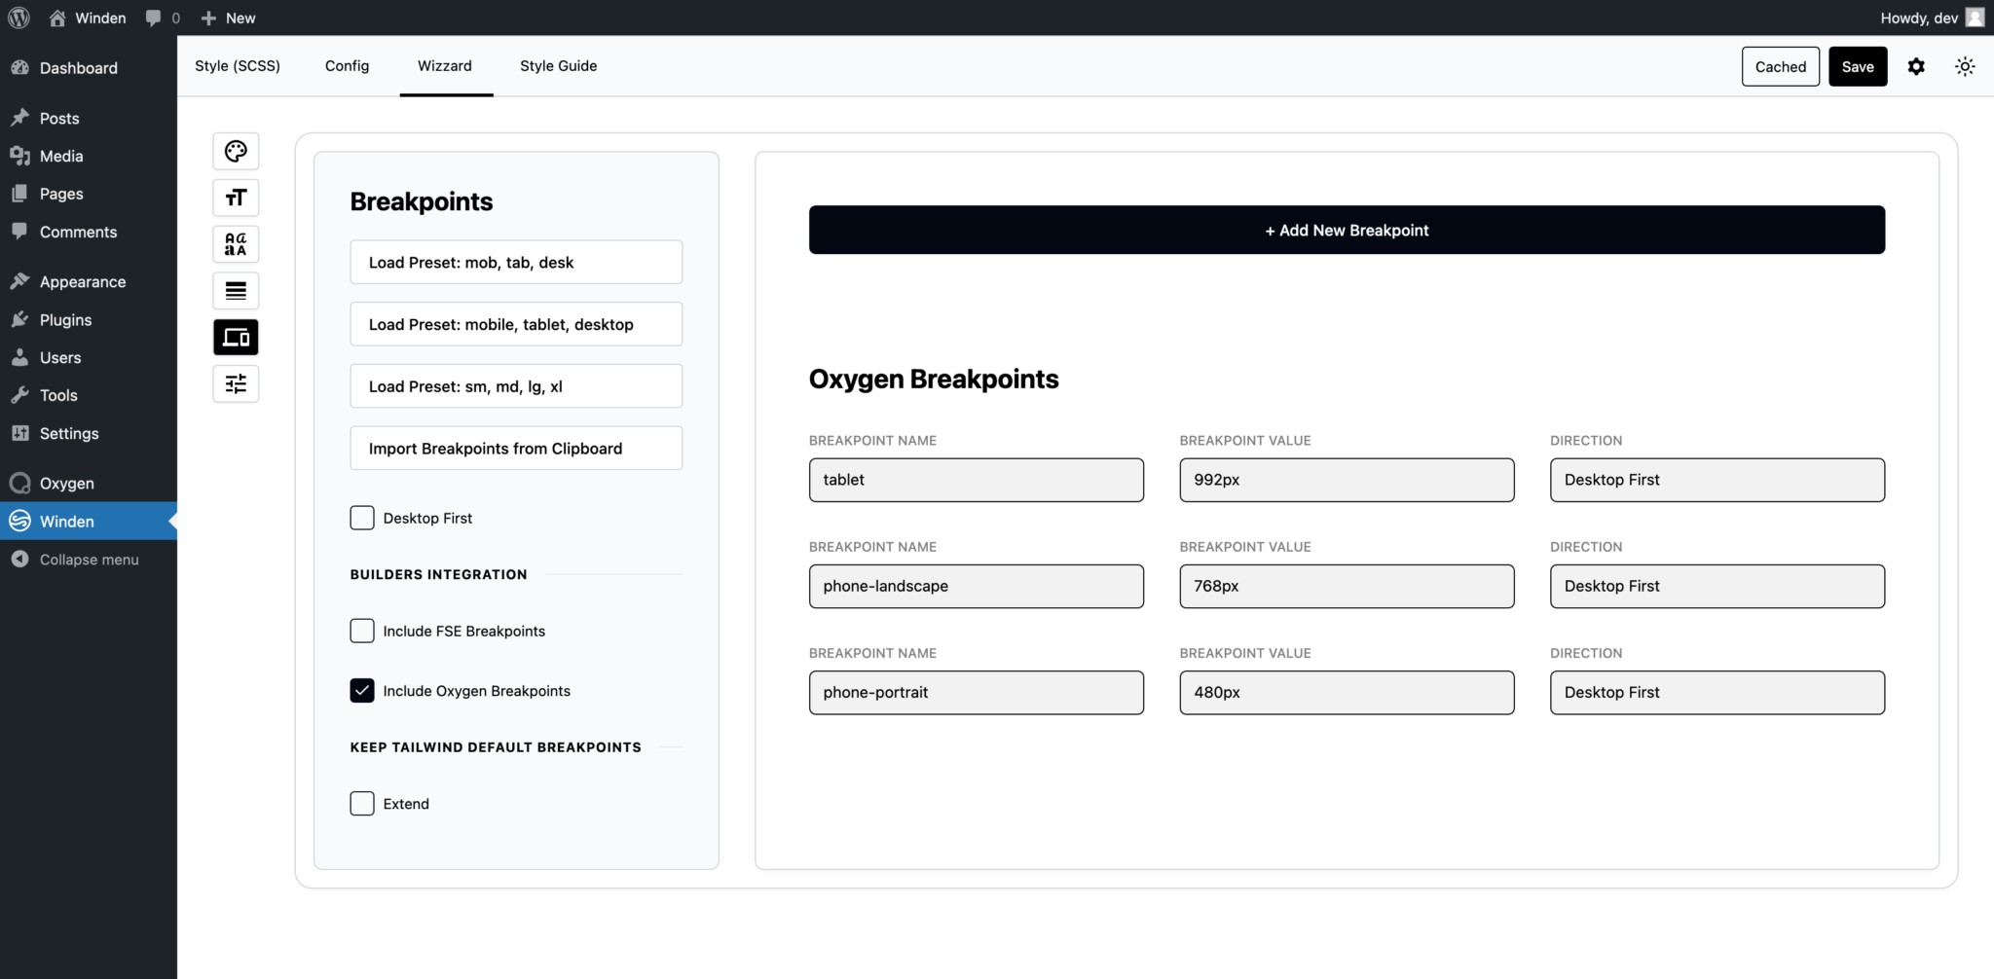Open Posts in the sidebar

(x=89, y=118)
